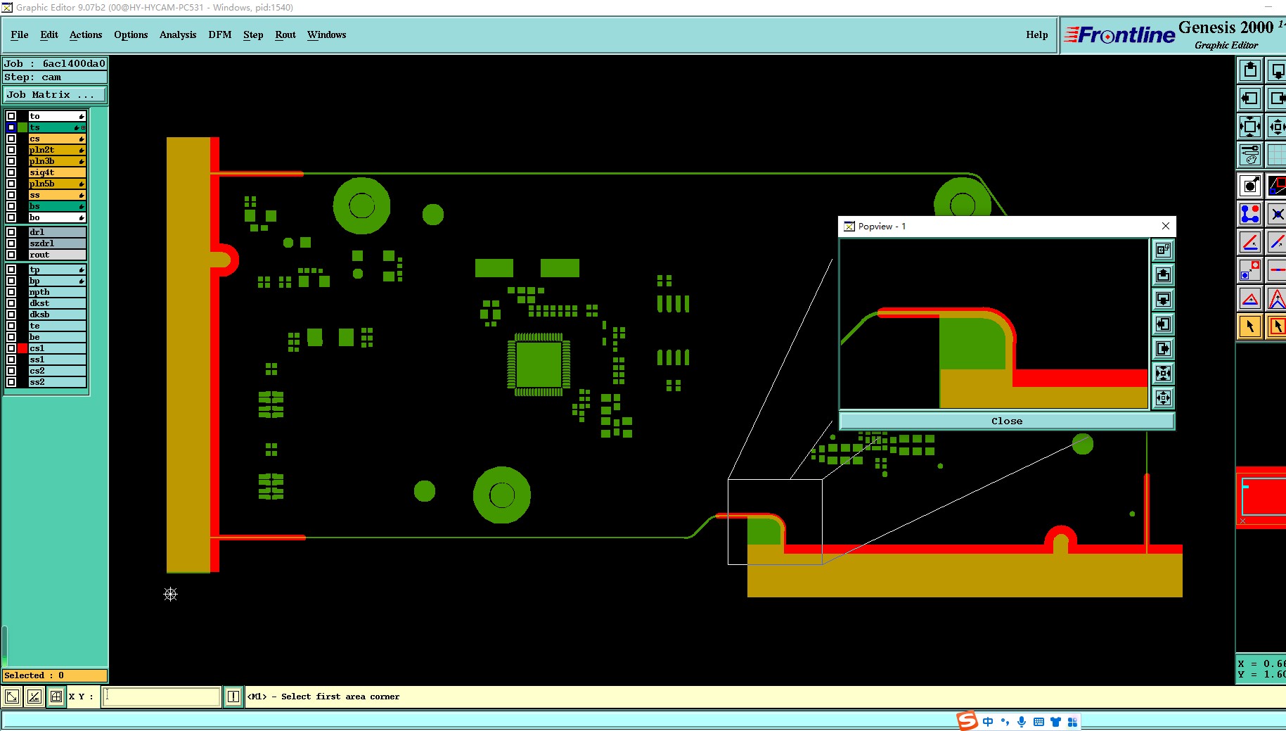Toggle the 'cs1' layer display checkbox
The width and height of the screenshot is (1286, 731).
click(11, 348)
